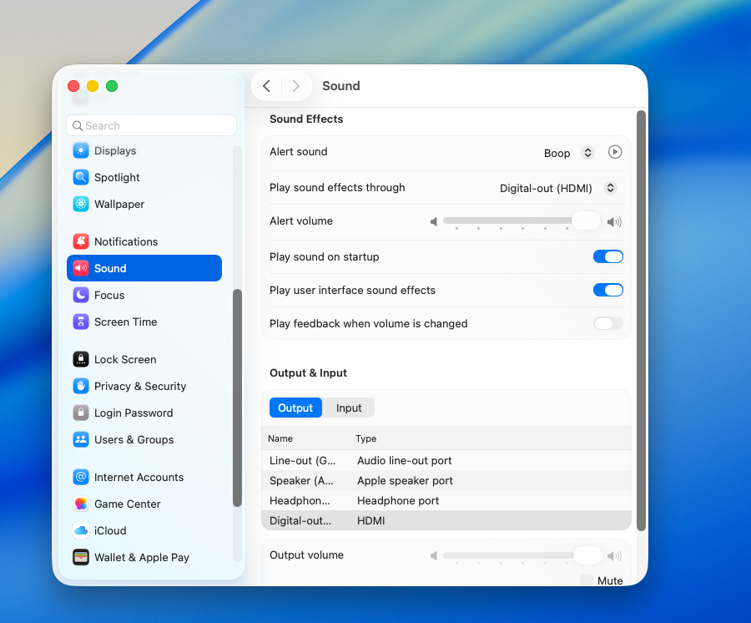Play the selected alert sound preview
751x623 pixels.
(x=615, y=152)
